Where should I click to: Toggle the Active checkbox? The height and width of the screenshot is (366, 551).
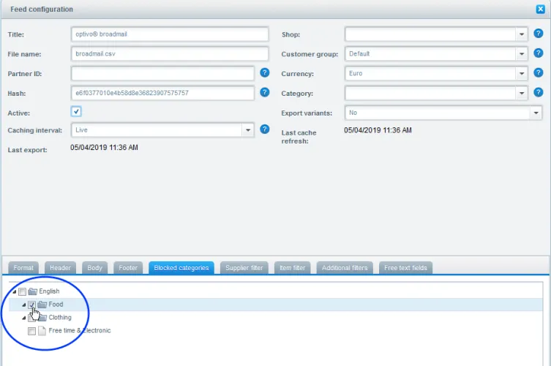[76, 112]
